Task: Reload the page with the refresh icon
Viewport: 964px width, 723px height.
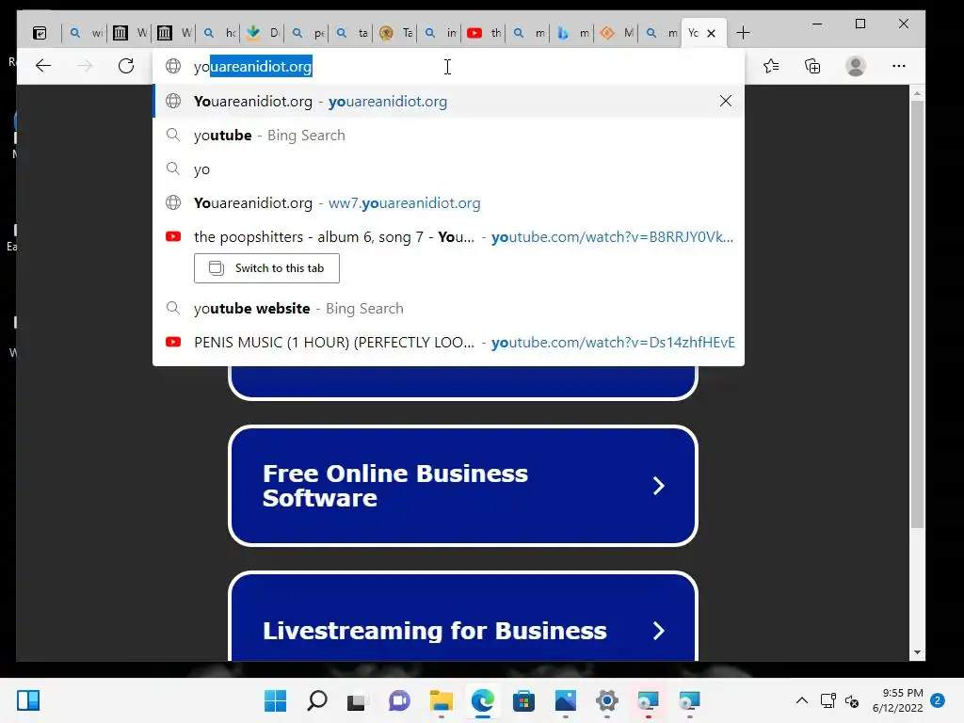Action: pos(126,66)
